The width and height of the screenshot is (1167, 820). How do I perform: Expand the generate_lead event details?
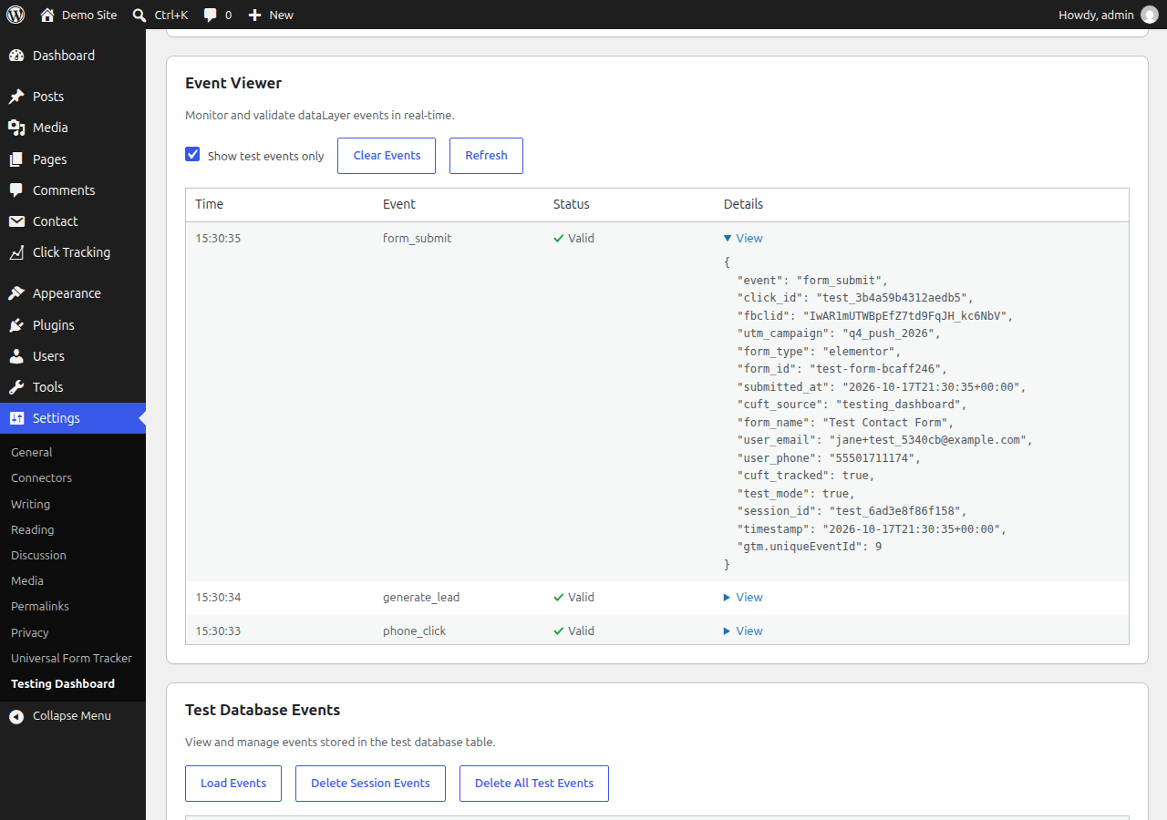(x=743, y=597)
